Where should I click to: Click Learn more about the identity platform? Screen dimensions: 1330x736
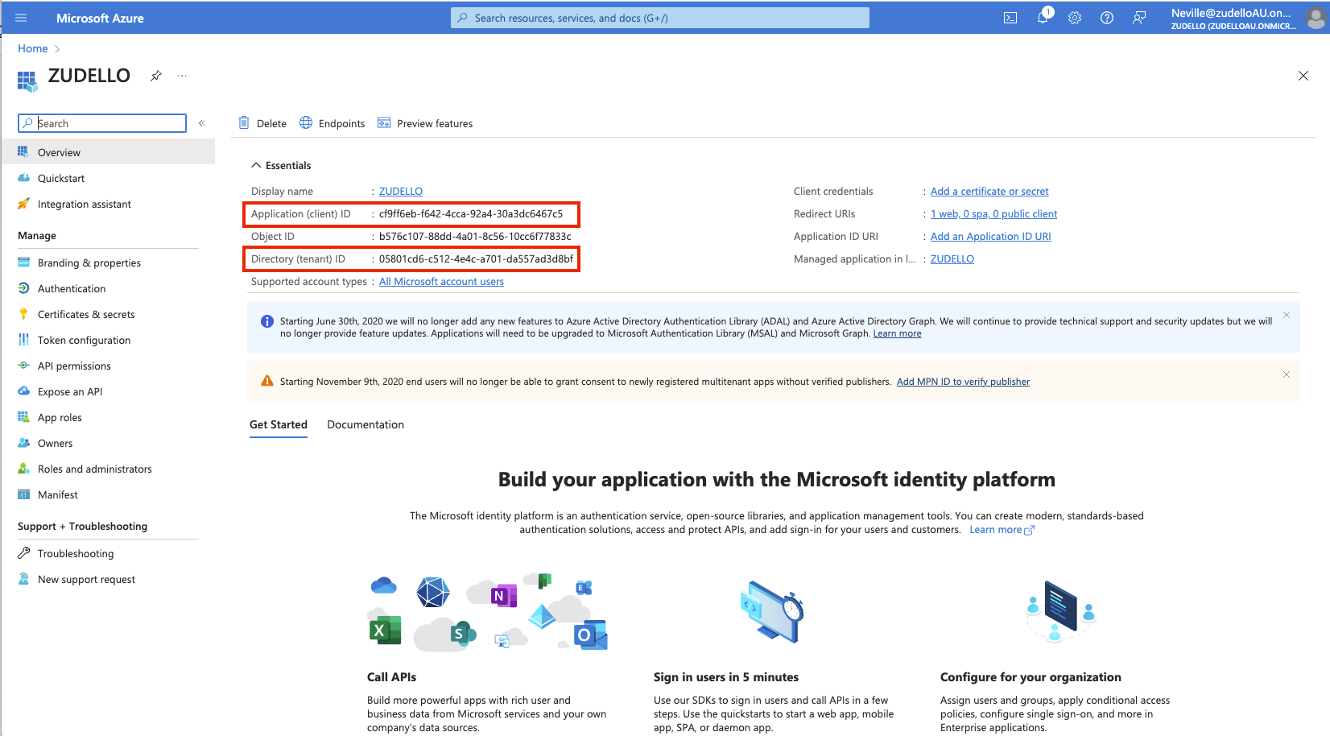click(x=1002, y=530)
